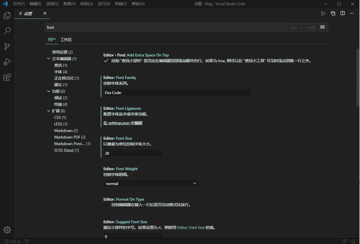360x244 pixels.
Task: Open the 转到(G) menu
Action: click(87, 4)
